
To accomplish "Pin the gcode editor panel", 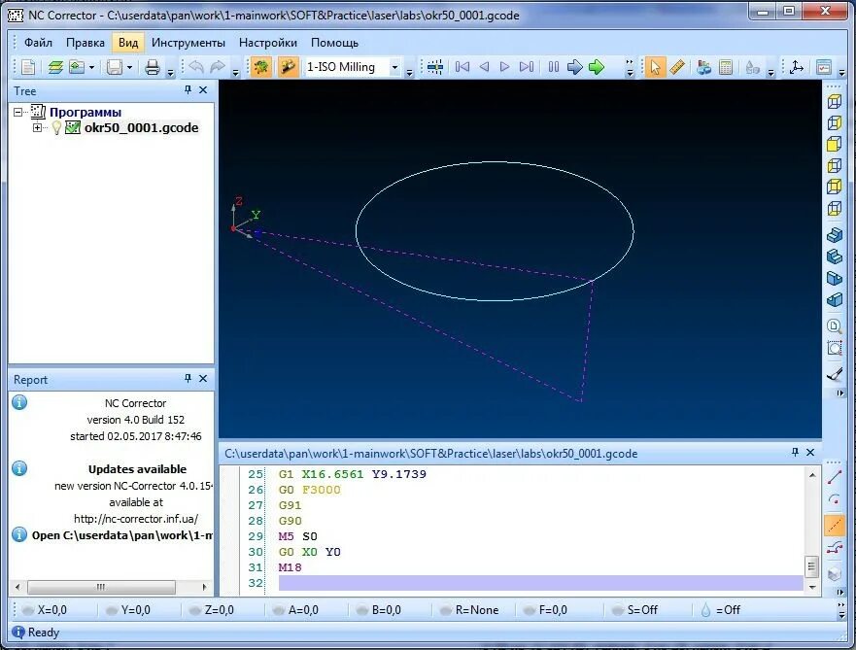I will (795, 452).
